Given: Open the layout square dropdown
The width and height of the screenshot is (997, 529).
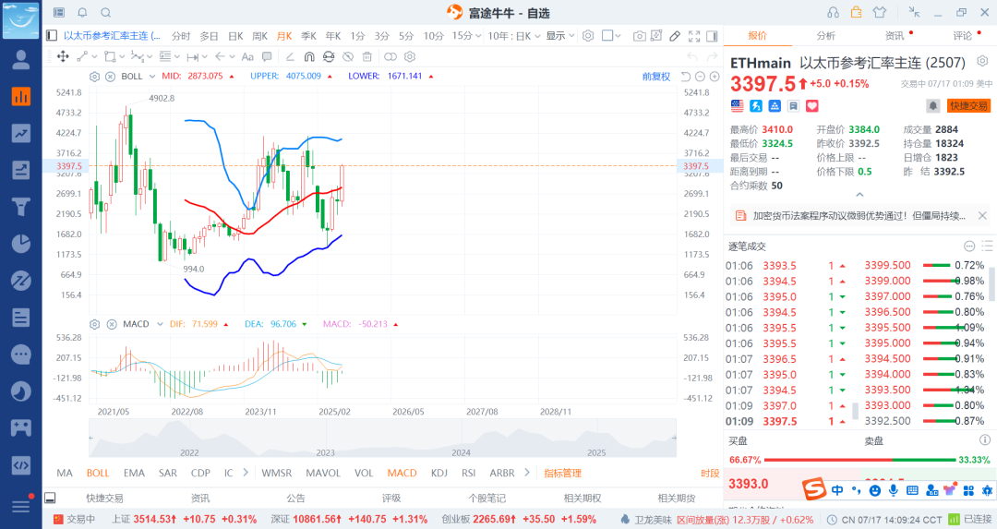Looking at the screenshot, I should coord(611,36).
